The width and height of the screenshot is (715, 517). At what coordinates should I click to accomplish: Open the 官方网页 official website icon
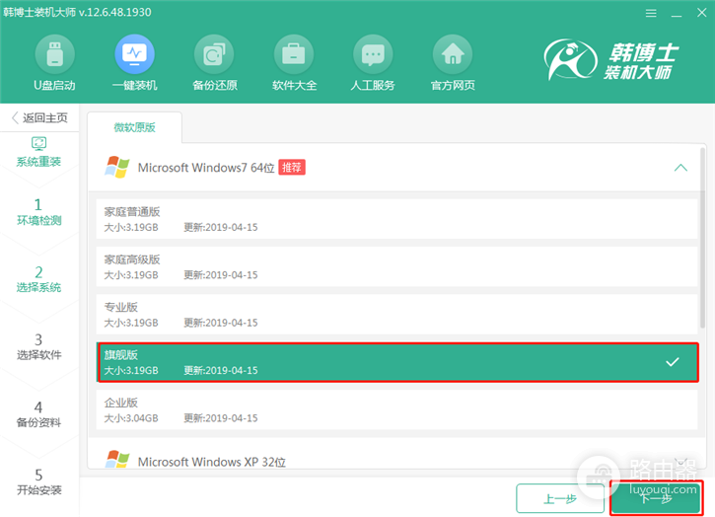(453, 54)
